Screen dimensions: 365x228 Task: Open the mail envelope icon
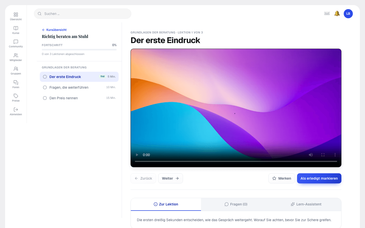click(327, 13)
